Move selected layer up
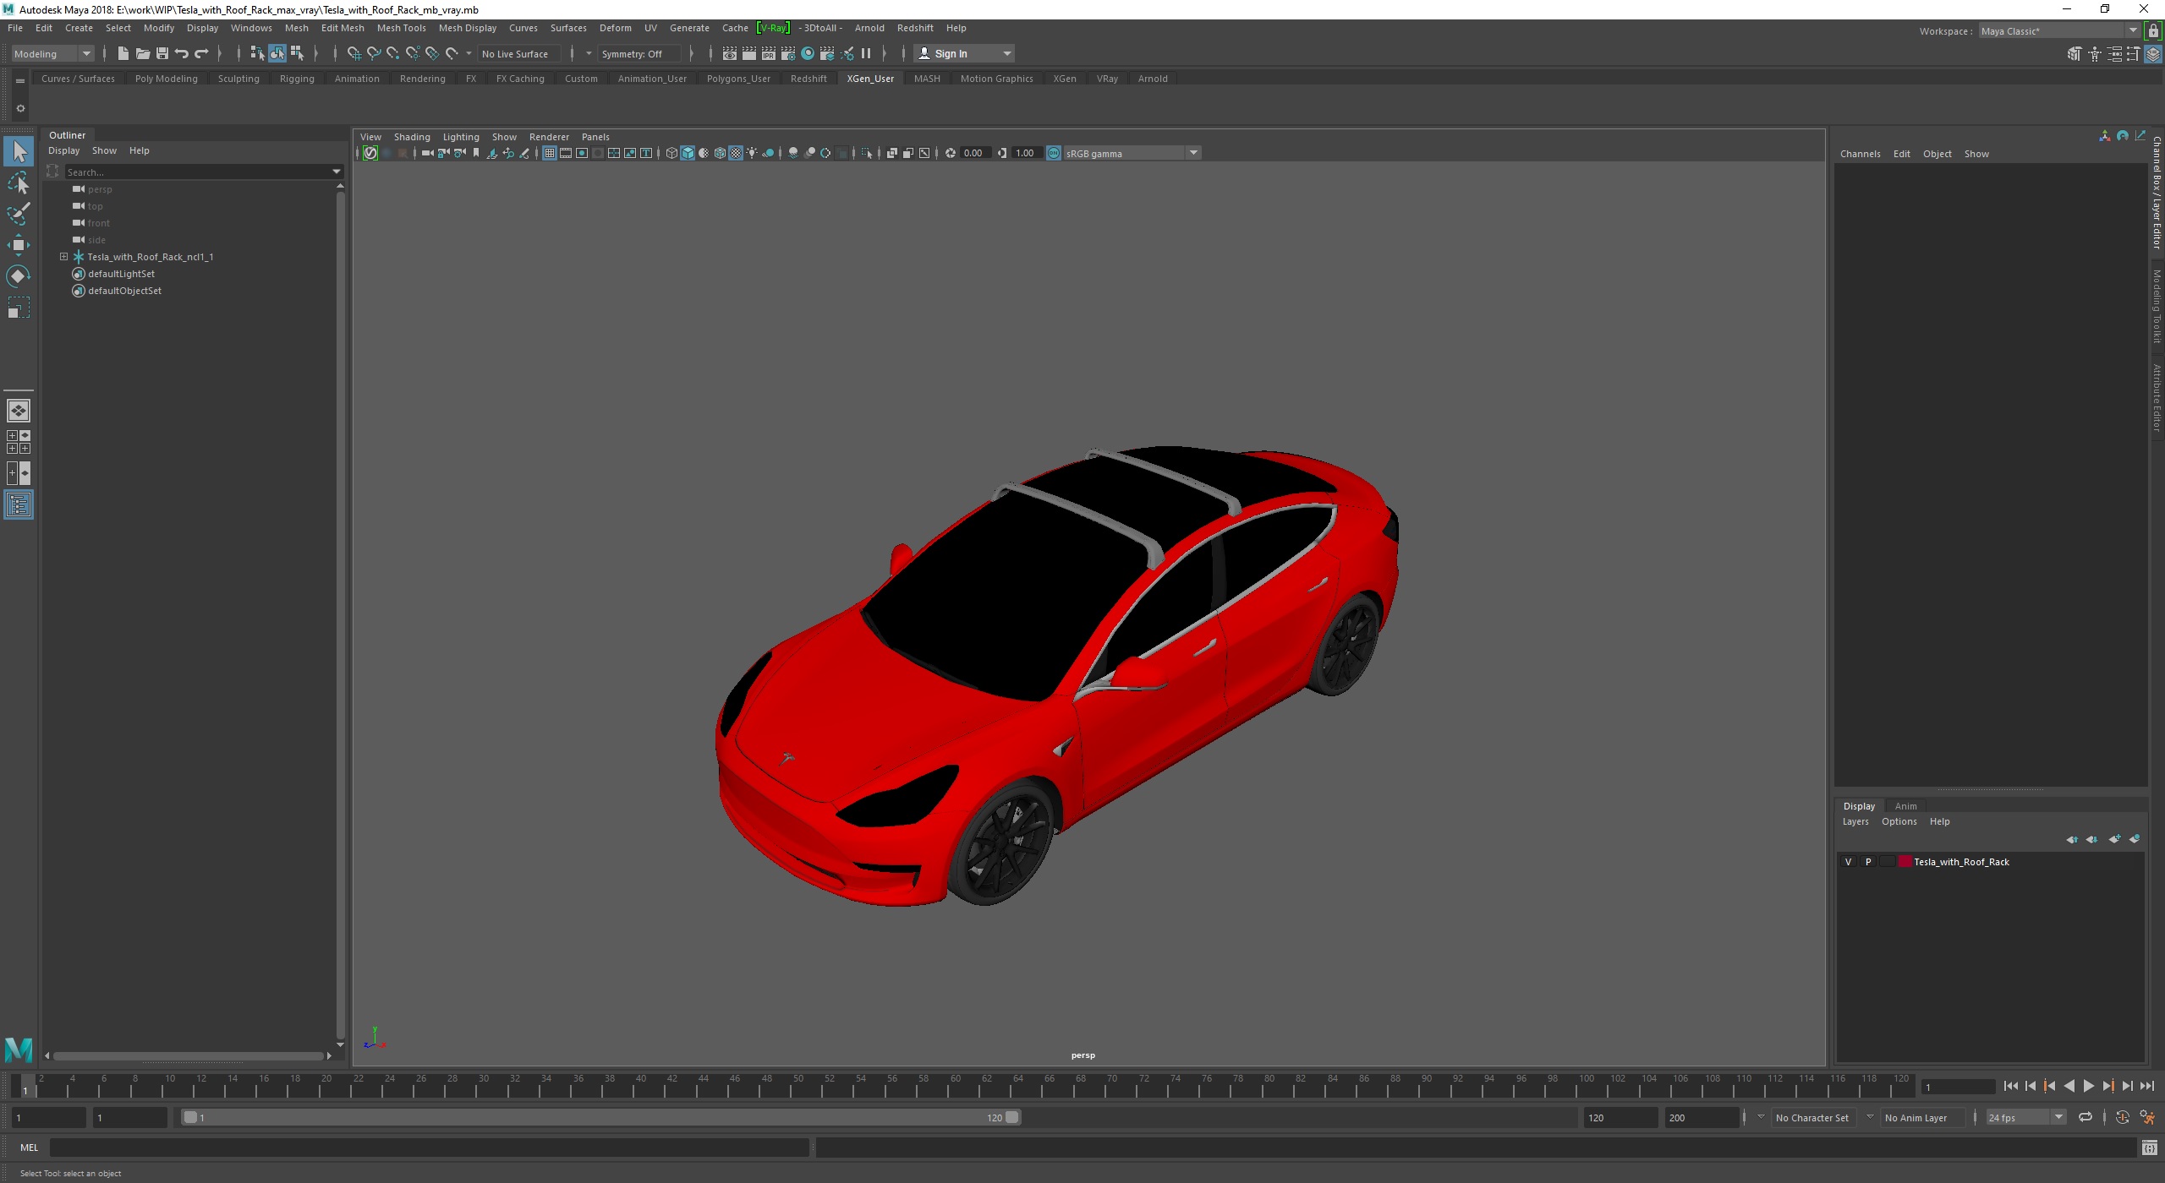 (2072, 839)
